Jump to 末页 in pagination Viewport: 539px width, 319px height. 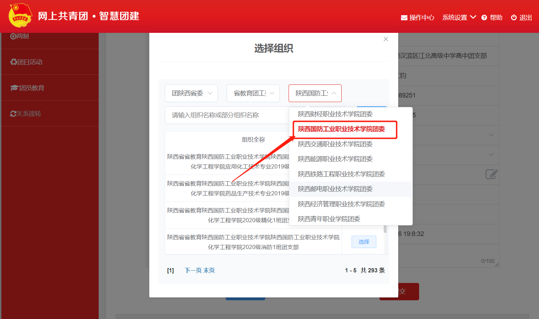(x=209, y=271)
